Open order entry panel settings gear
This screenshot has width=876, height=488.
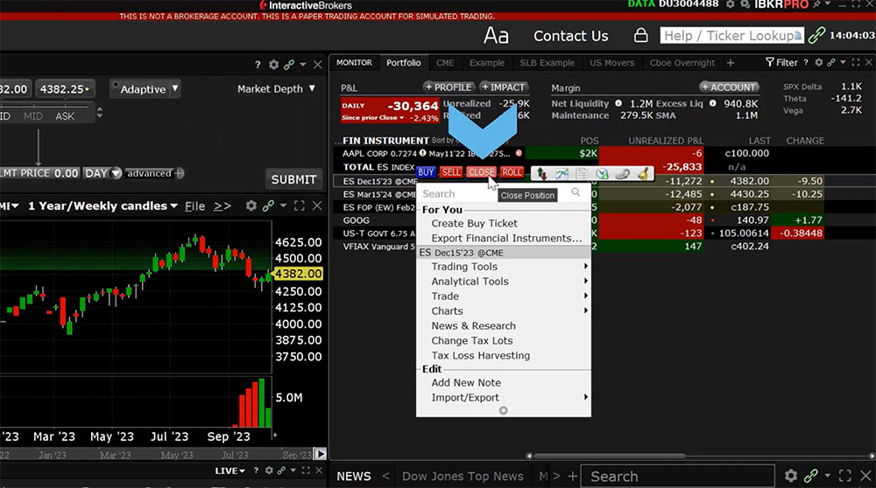point(273,65)
